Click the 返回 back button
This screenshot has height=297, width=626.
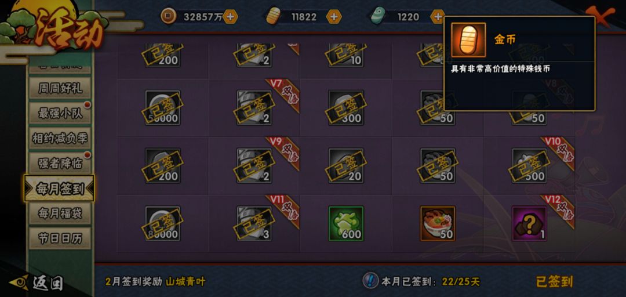point(37,283)
